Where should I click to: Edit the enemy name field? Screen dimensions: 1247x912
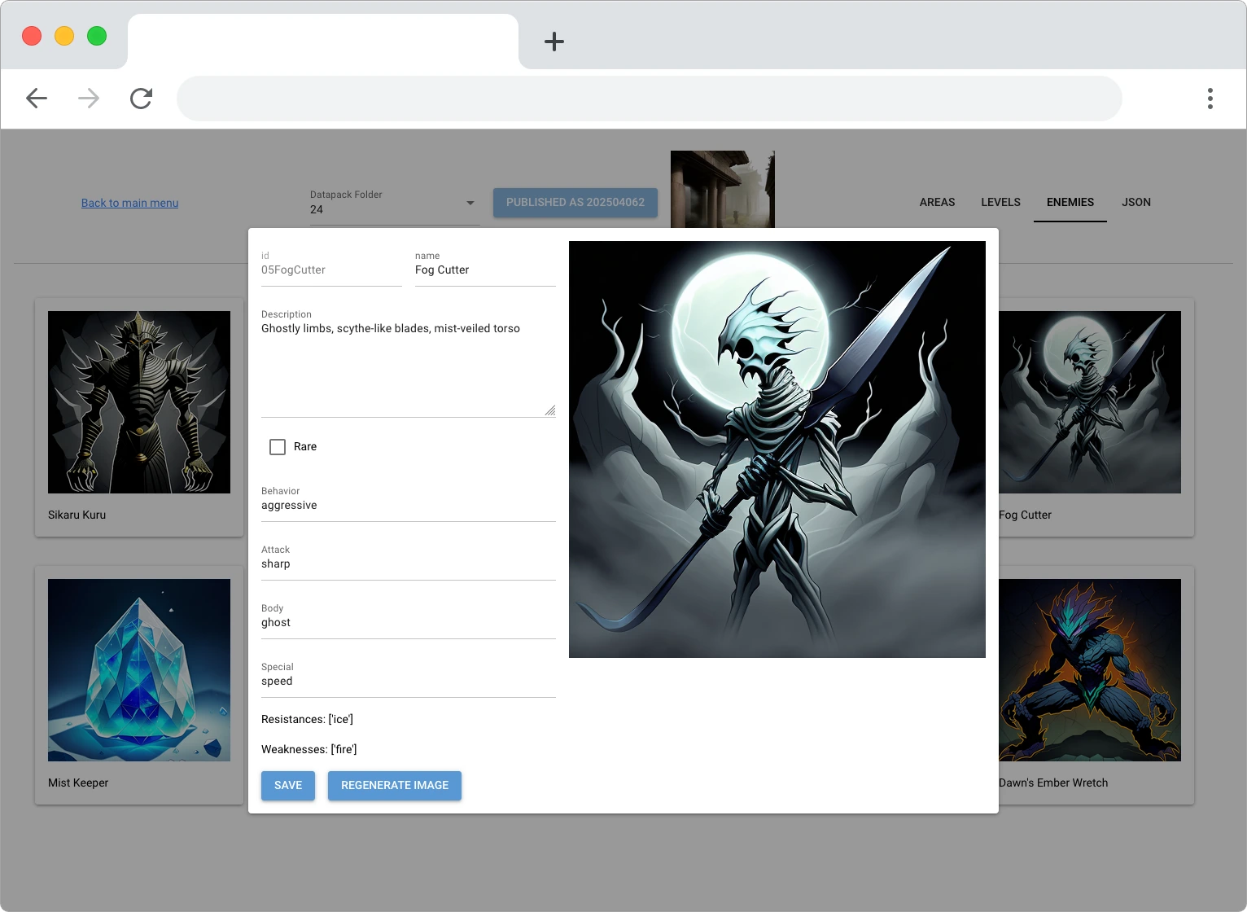(484, 270)
